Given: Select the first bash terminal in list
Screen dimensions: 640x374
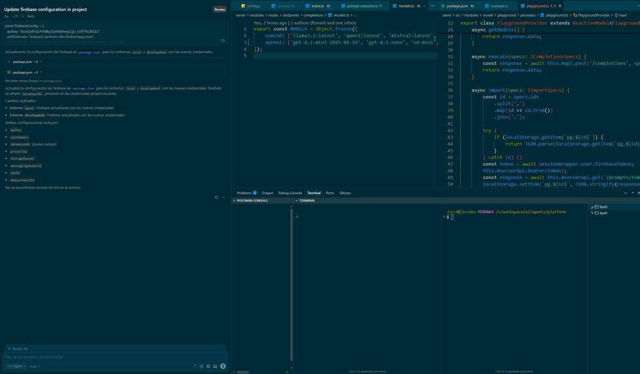Looking at the screenshot, I should pos(614,207).
